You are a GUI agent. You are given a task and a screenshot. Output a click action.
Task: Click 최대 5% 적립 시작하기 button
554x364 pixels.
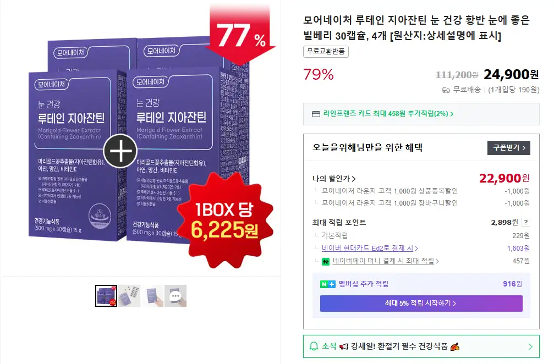(421, 304)
